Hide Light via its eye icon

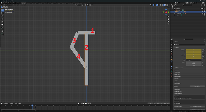coord(203,15)
